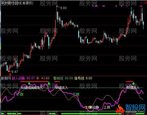Open the white 股旁网 indicator name in the sub-panel header
147x115 pixels.
[6, 78]
